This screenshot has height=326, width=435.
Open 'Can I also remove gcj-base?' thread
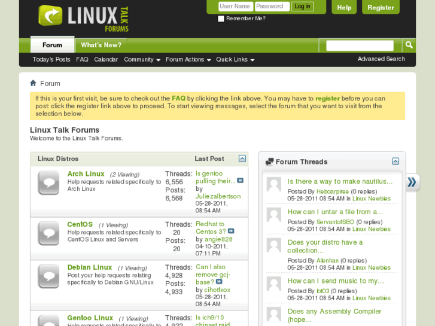213,275
